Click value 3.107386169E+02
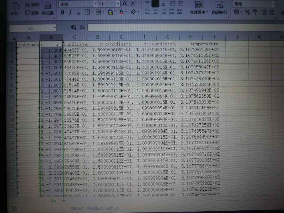The height and width of the screenshot is (213, 284). (199, 50)
